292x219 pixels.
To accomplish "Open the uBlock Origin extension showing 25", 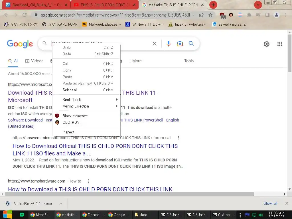I will point(222,15).
